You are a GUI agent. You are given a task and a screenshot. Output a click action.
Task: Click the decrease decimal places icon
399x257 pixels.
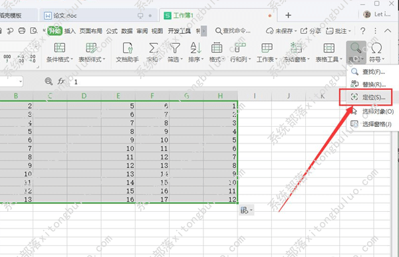pos(33,58)
